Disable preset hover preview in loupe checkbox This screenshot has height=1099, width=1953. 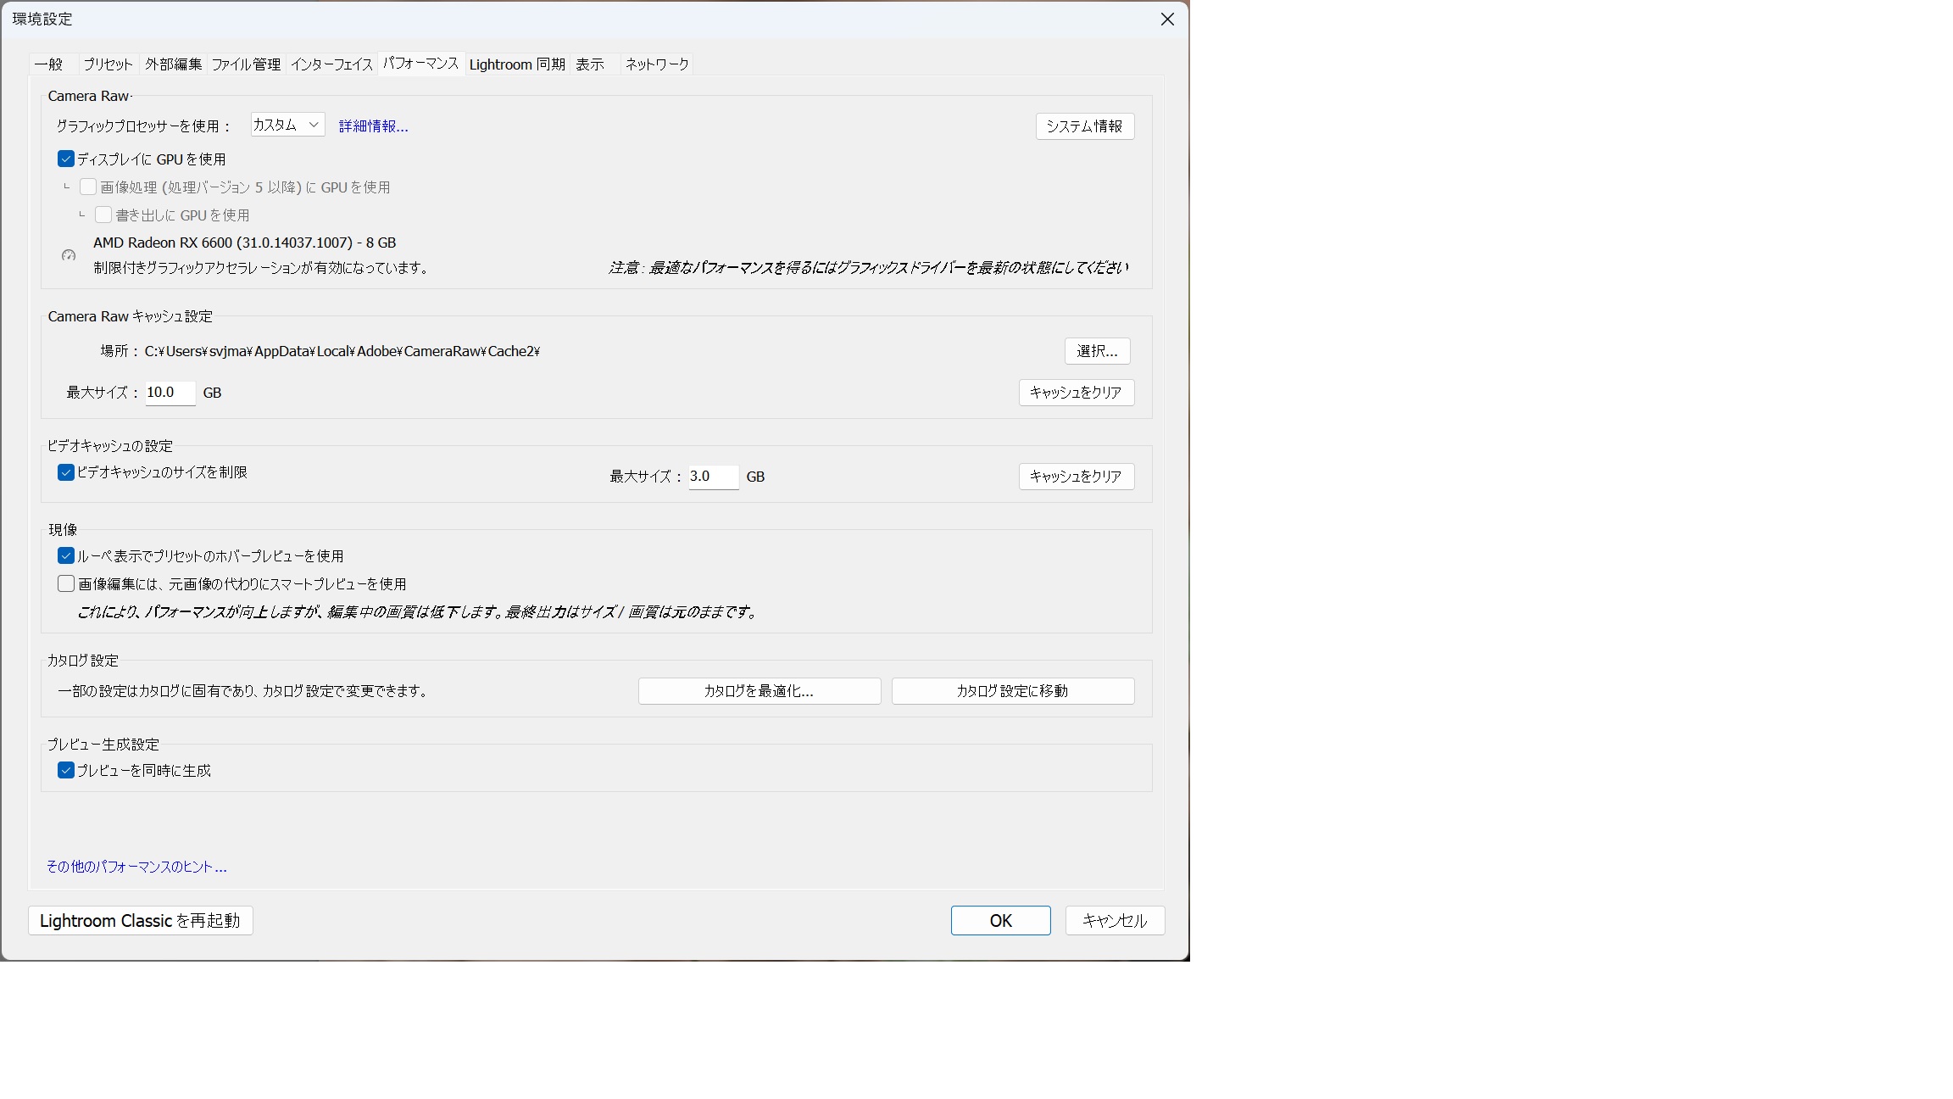point(66,556)
